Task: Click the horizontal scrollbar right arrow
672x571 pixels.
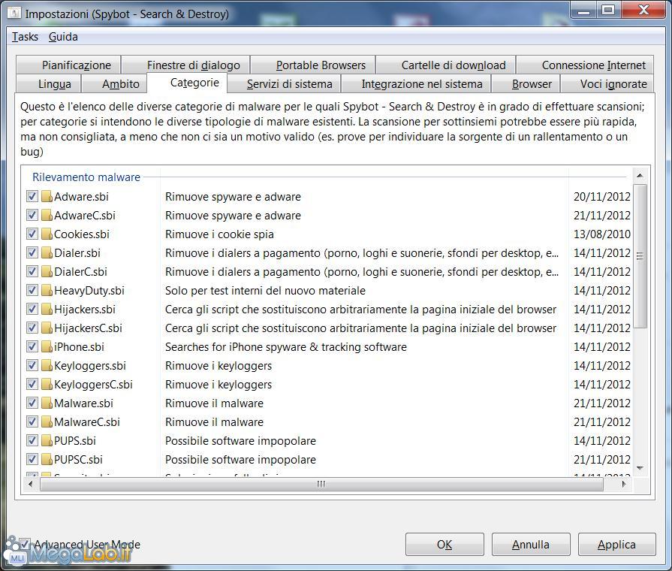Action: pyautogui.click(x=624, y=484)
